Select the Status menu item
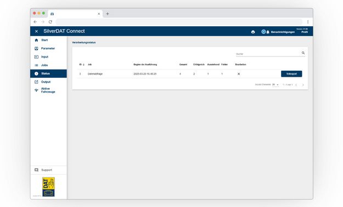The image size is (343, 207). 48,73
